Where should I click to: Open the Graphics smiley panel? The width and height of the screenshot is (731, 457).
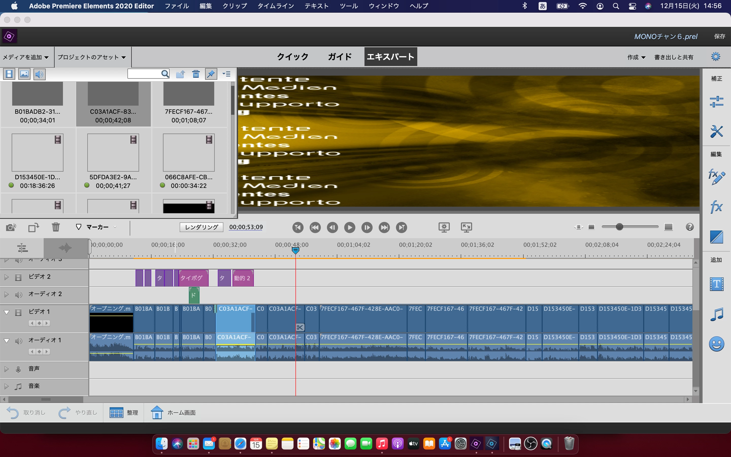(716, 344)
